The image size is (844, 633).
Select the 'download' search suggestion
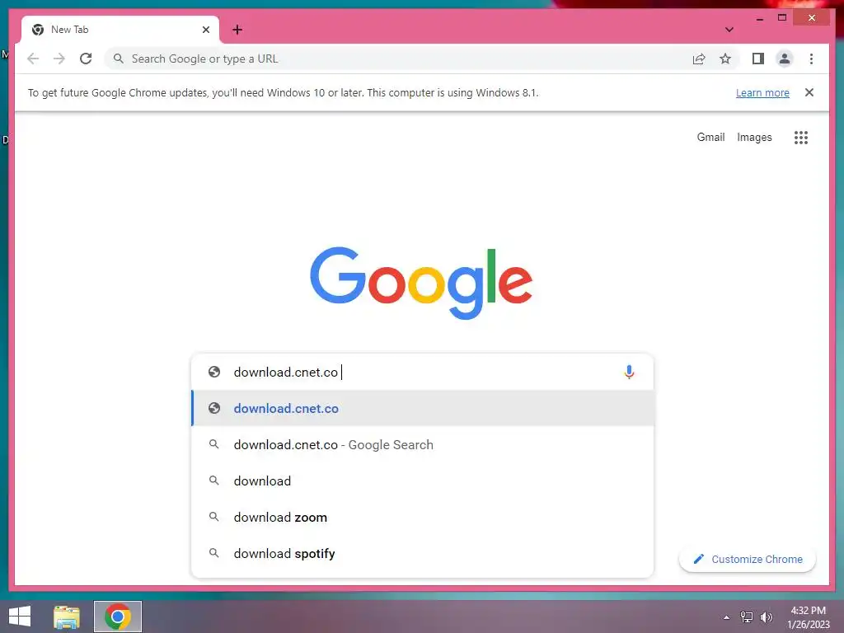(x=423, y=481)
